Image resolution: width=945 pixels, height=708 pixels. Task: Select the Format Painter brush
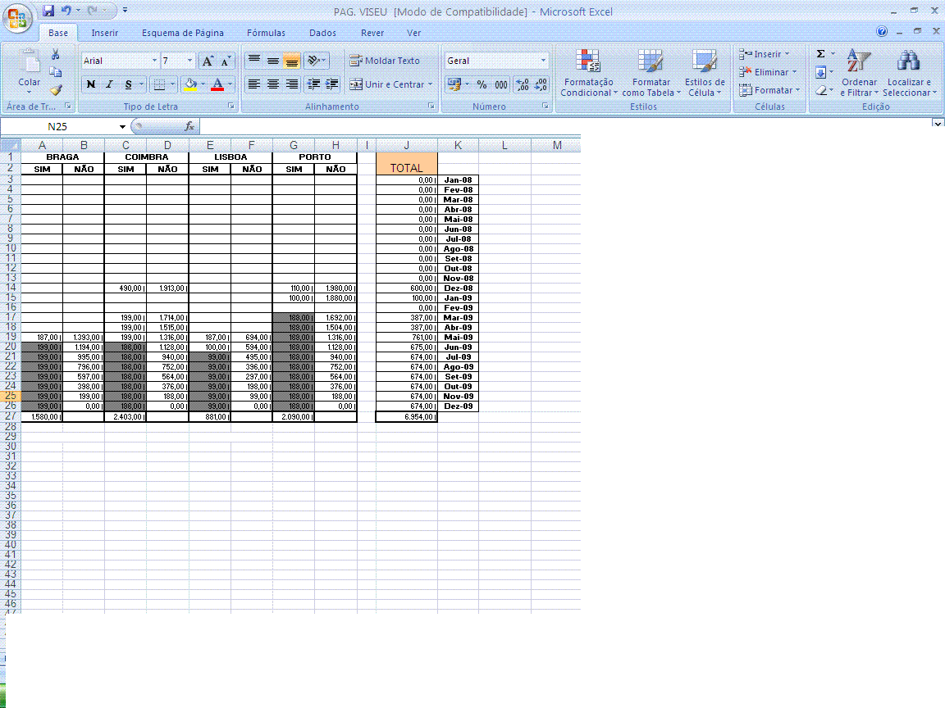pyautogui.click(x=56, y=90)
